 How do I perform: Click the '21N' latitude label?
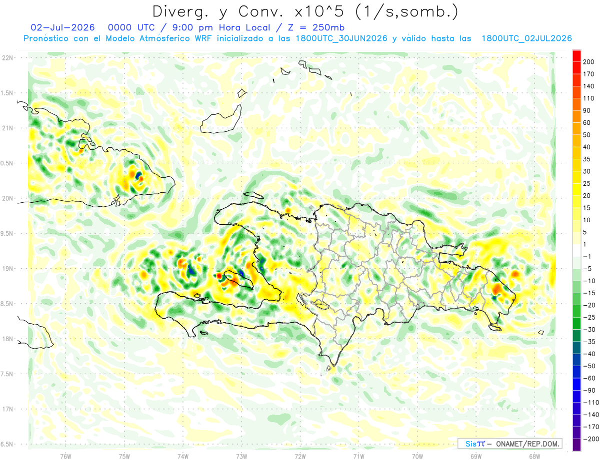(x=8, y=128)
